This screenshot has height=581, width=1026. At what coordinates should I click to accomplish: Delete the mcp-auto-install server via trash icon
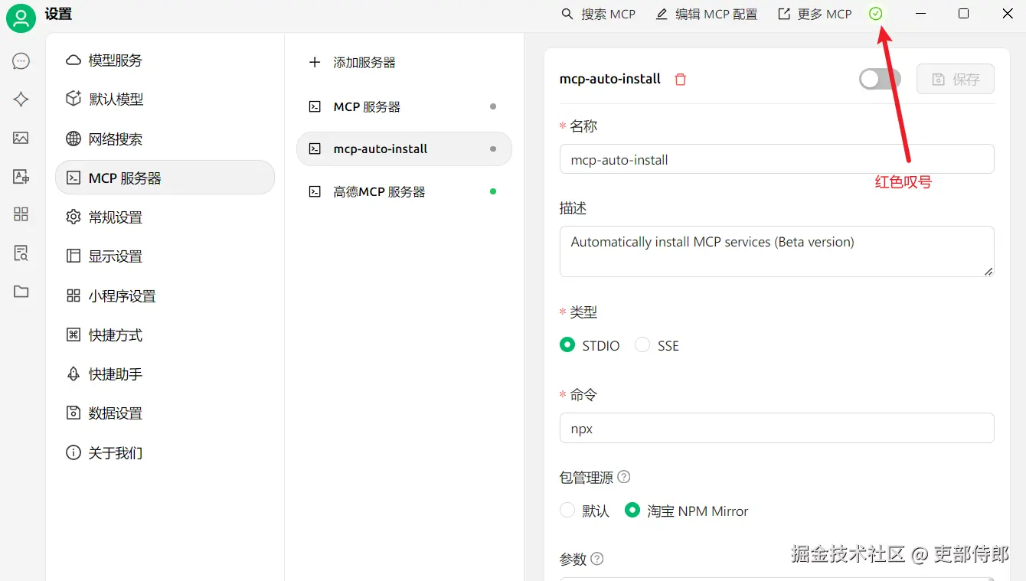click(680, 80)
